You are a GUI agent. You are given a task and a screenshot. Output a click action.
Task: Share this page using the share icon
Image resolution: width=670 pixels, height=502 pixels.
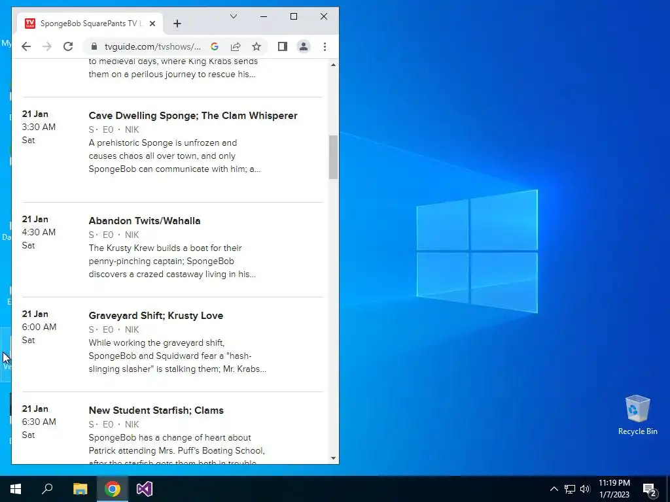[x=236, y=46]
